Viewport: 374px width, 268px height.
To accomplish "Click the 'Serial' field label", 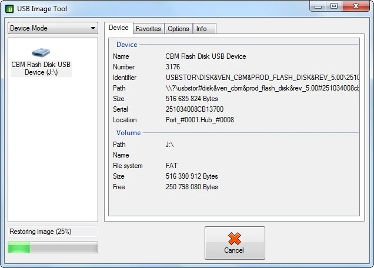I will (x=121, y=109).
